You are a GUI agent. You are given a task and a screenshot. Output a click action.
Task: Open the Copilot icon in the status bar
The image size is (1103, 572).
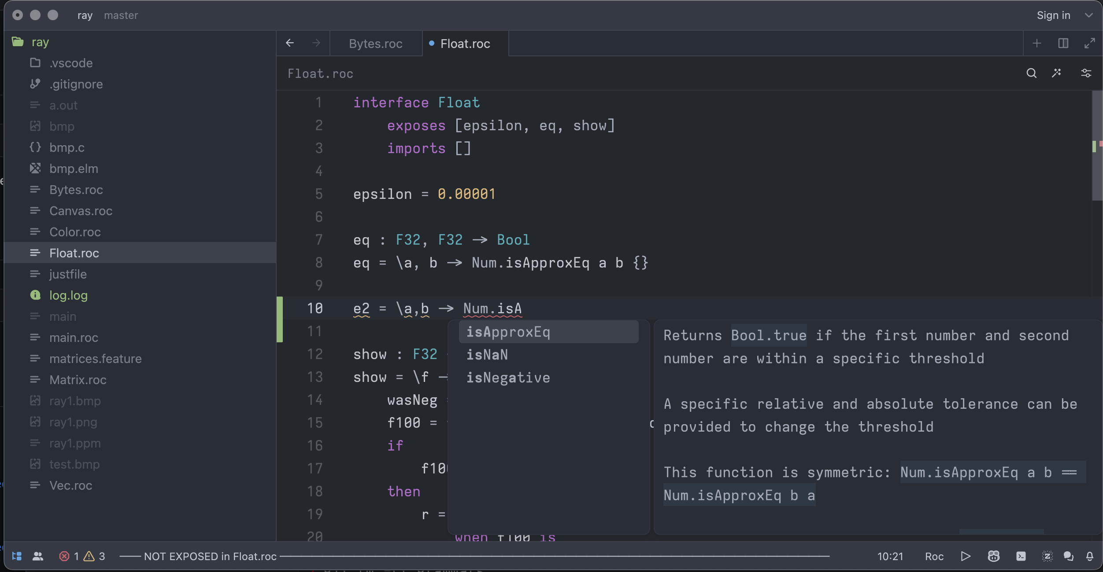(x=993, y=556)
